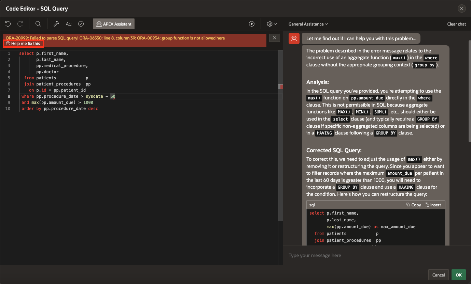The height and width of the screenshot is (284, 471).
Task: Open editor settings with the gear icon
Action: 269,24
